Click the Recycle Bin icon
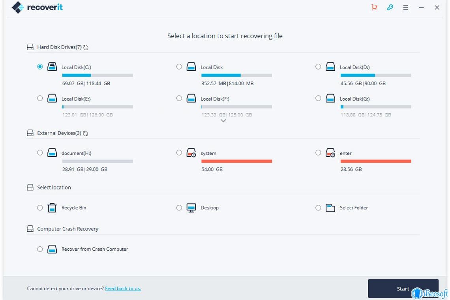450x300 pixels. 52,208
